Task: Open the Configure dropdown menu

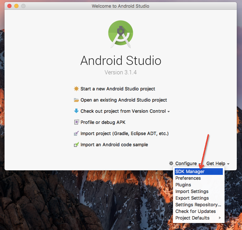Action: pos(186,163)
